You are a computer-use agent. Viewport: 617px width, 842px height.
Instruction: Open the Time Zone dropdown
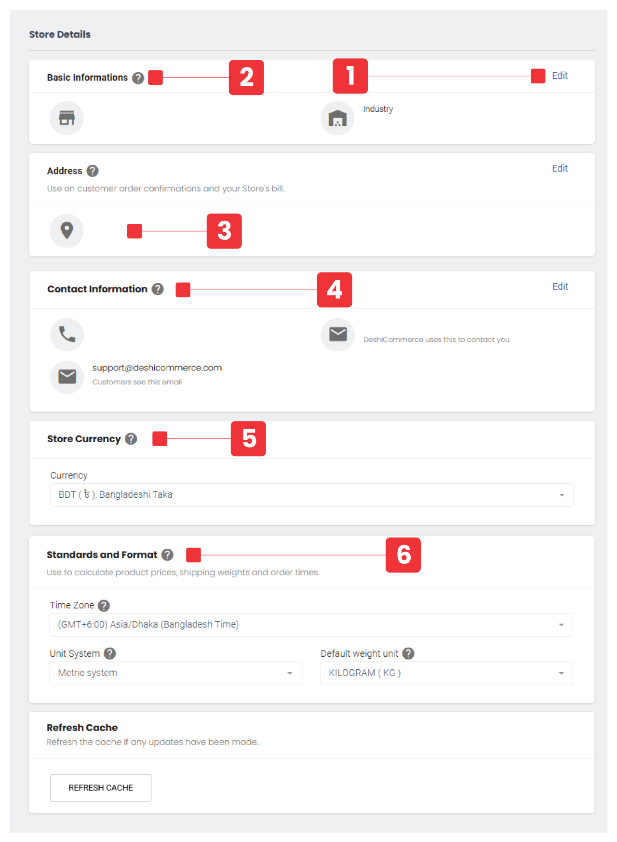(311, 625)
